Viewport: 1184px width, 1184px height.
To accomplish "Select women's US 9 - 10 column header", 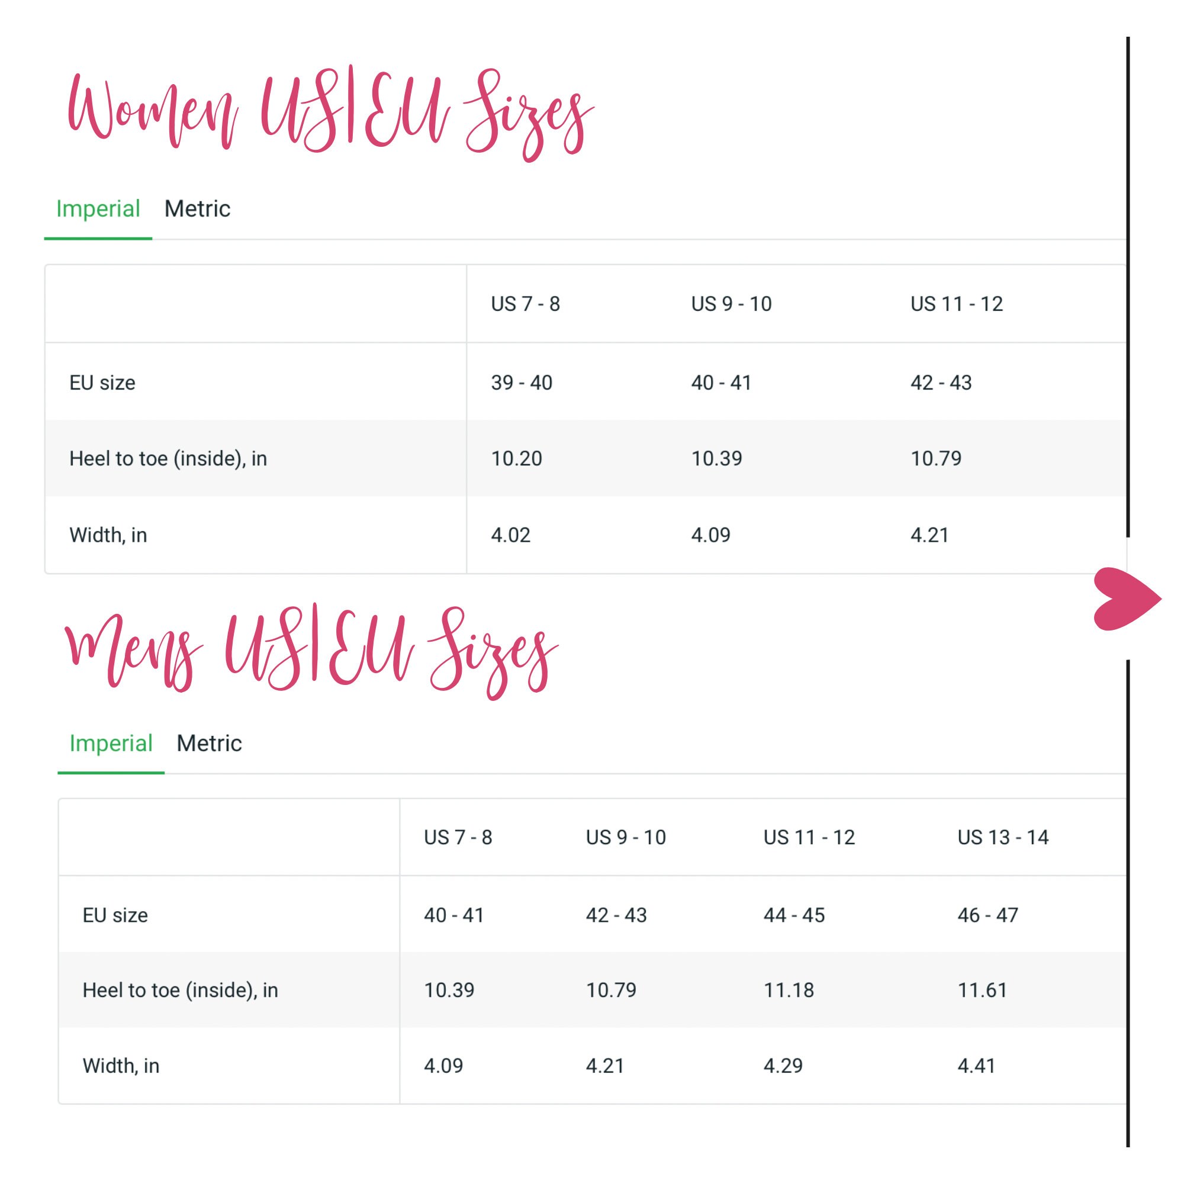I will [x=732, y=304].
